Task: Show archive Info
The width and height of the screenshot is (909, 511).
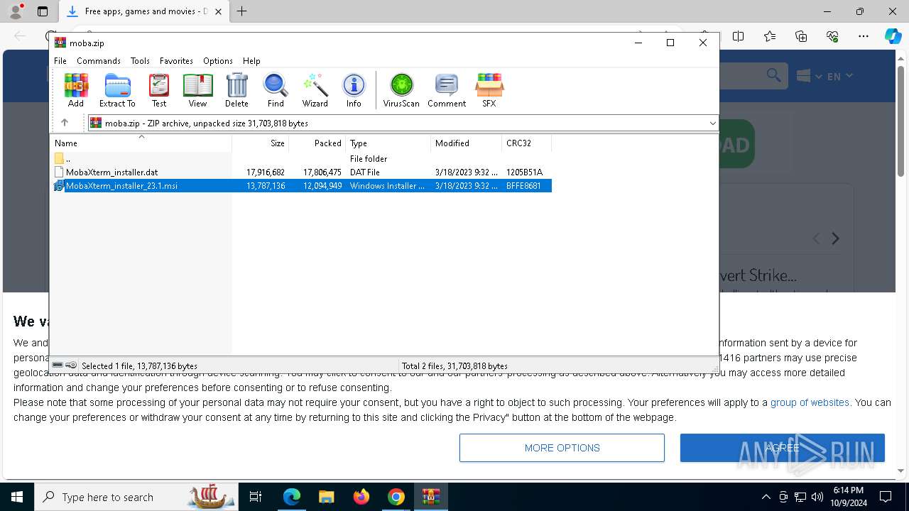Action: coord(354,90)
